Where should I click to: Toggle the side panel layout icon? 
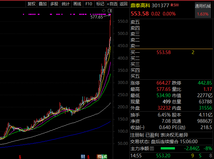110,11
